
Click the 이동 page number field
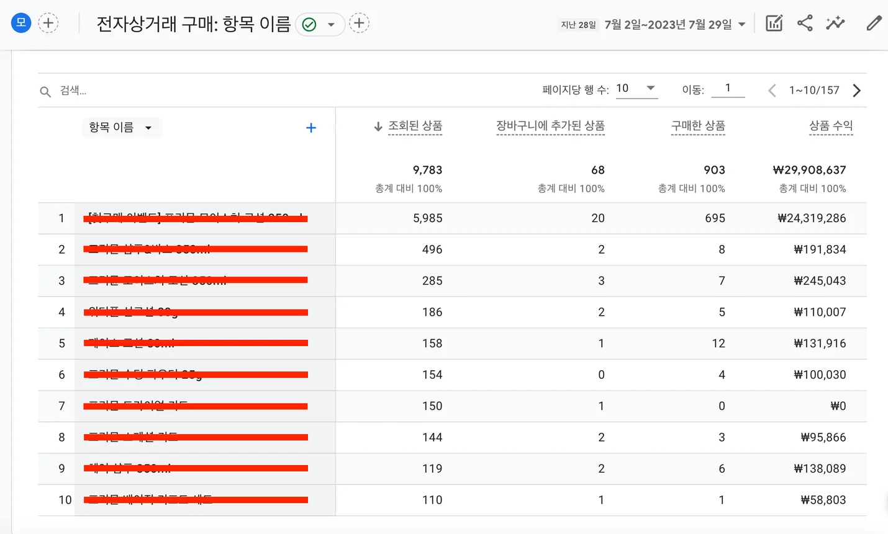click(x=728, y=88)
